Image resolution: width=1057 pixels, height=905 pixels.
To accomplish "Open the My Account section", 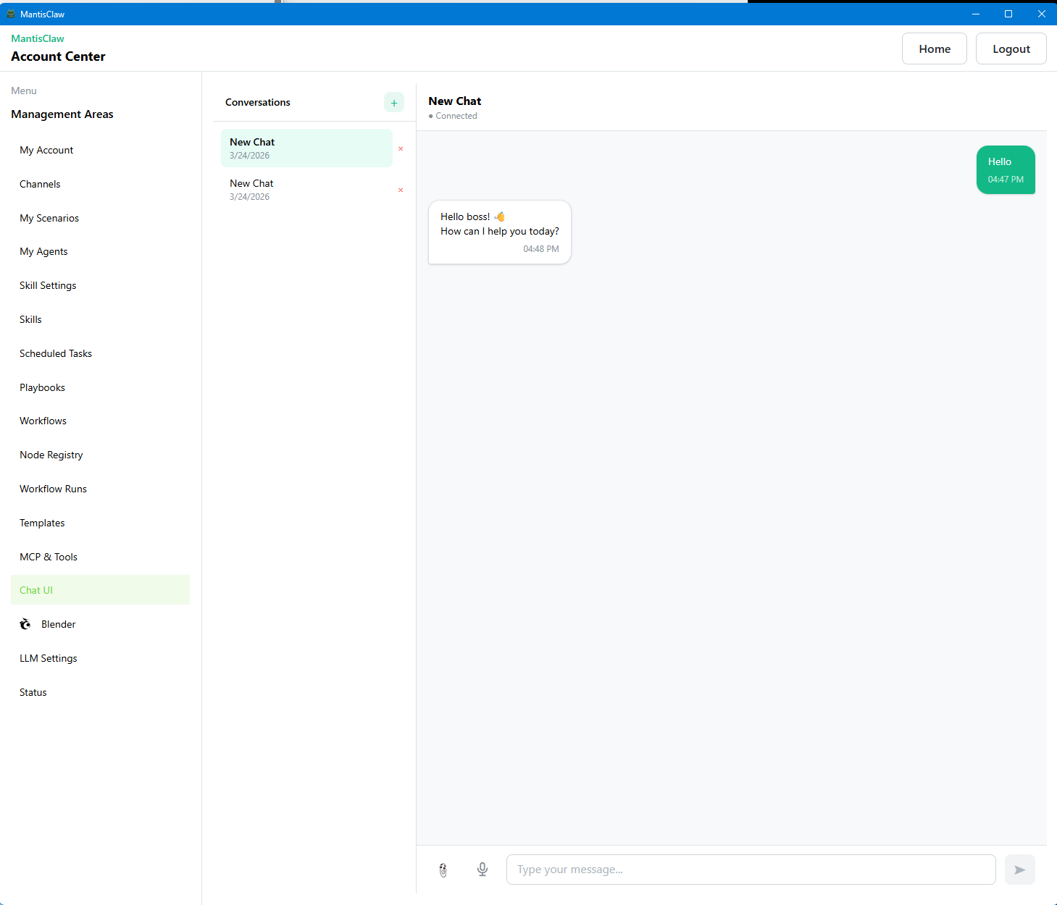I will 46,150.
